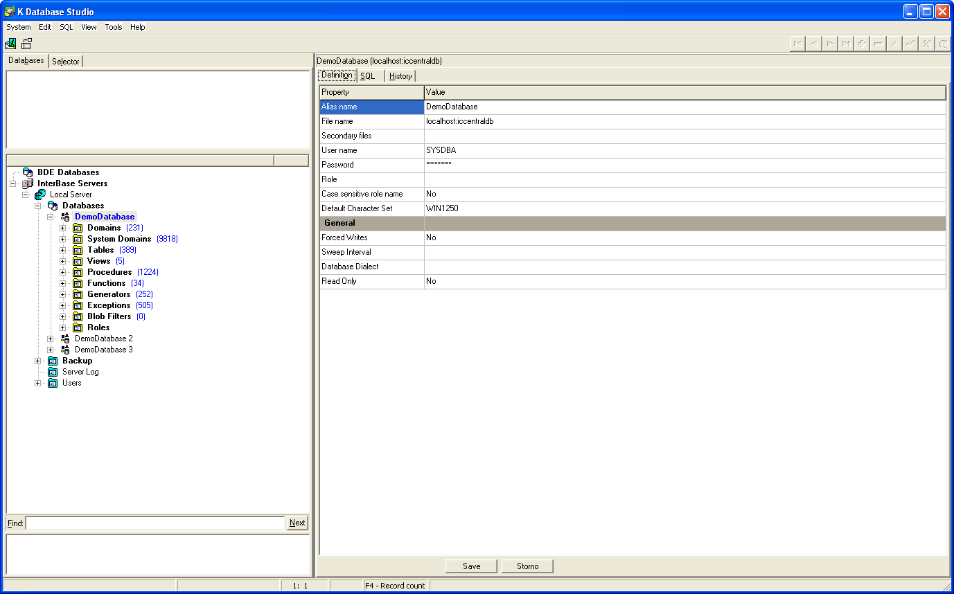Viewport: 954px width, 594px height.
Task: Click the exit door icon in toolbar
Action: pyautogui.click(x=10, y=44)
